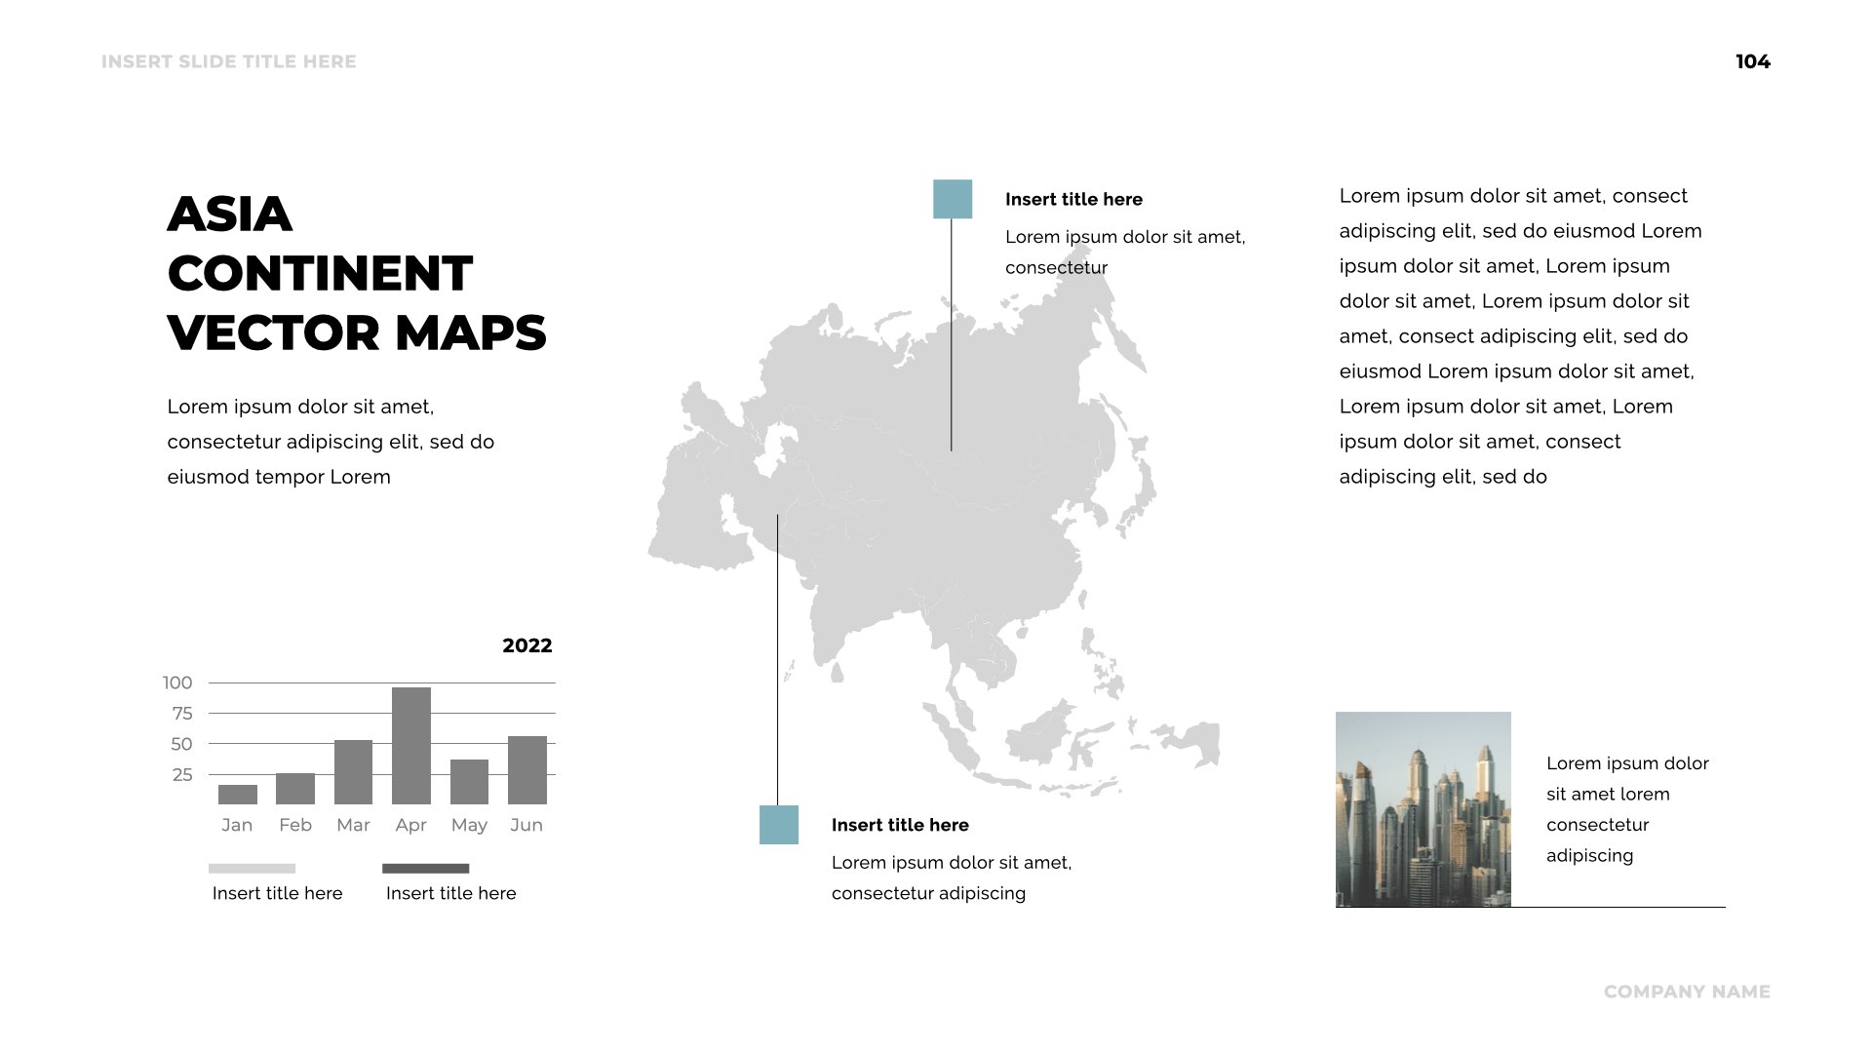Select the June chart bar
This screenshot has width=1872, height=1053.
point(527,770)
